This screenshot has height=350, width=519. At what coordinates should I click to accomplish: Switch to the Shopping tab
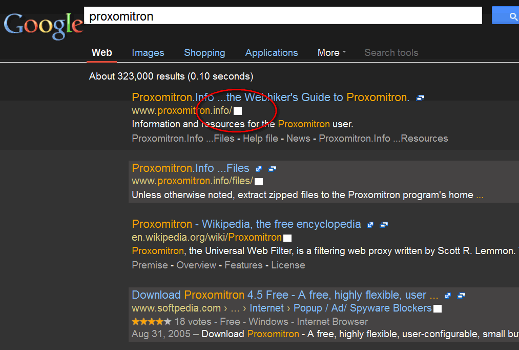[x=204, y=53]
